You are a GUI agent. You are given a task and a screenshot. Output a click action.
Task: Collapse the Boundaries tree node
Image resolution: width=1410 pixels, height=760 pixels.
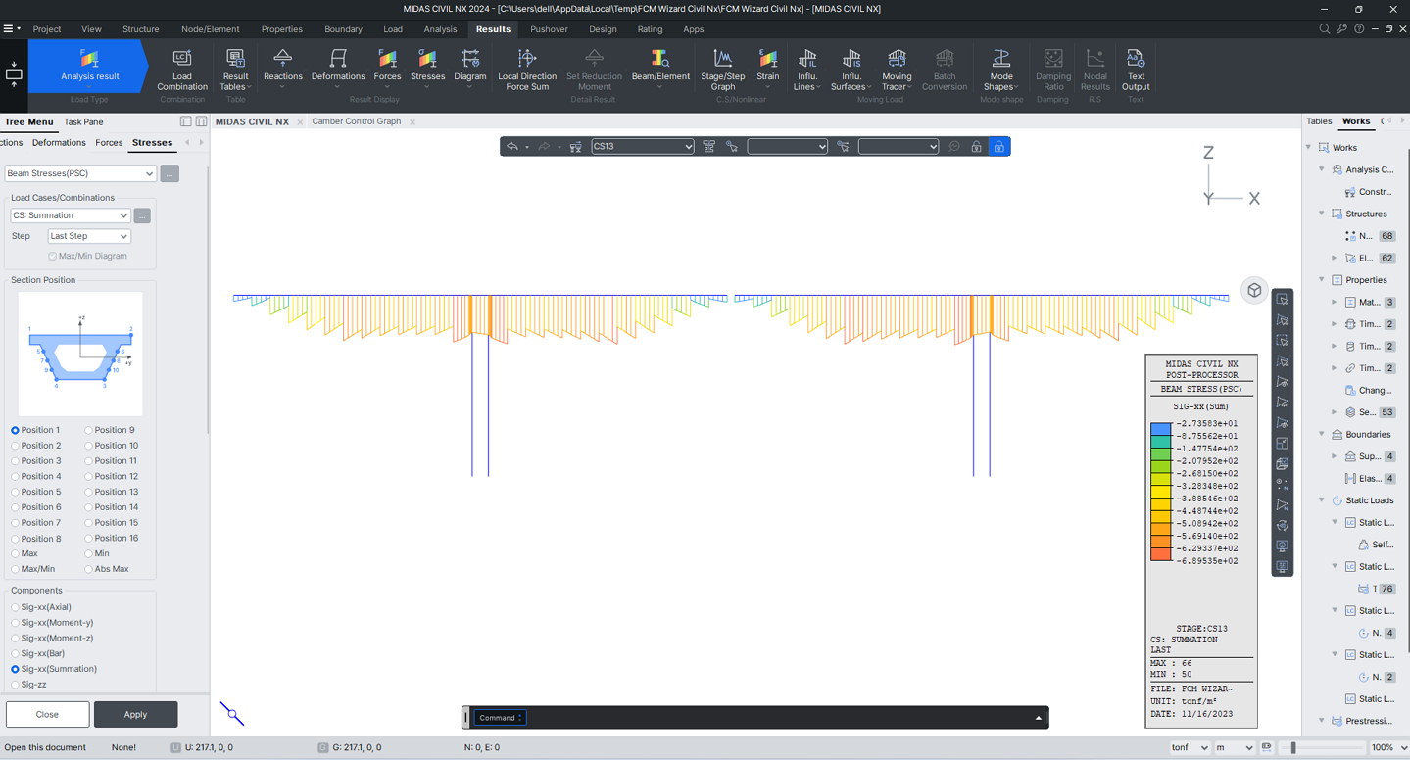(1322, 434)
